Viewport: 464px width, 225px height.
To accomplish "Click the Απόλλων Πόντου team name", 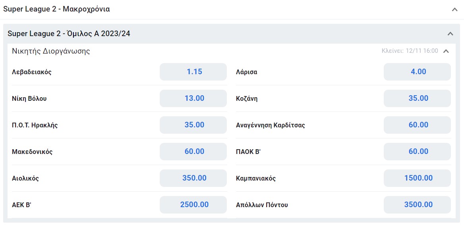I will (x=262, y=205).
